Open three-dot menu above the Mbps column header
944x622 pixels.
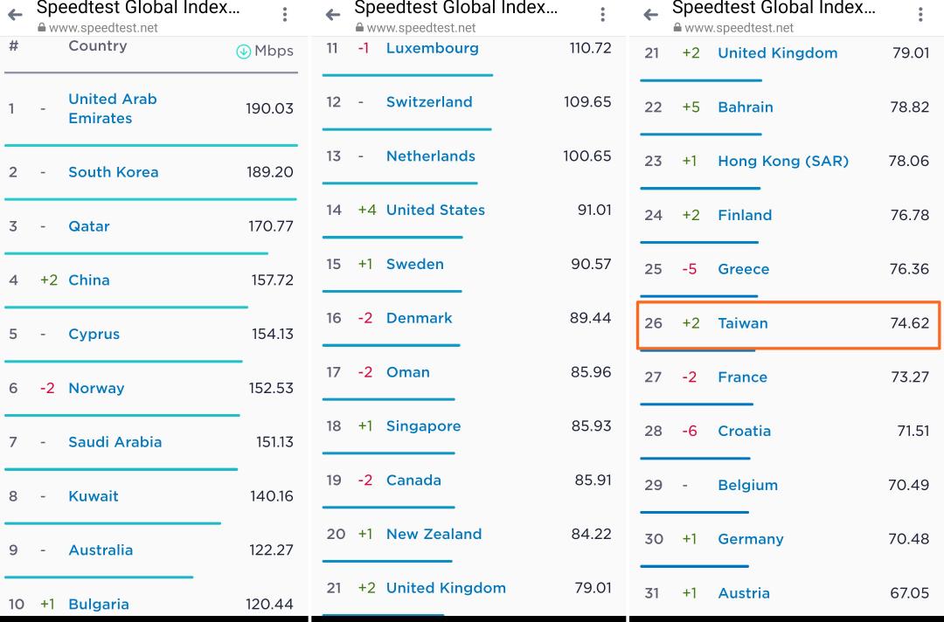pyautogui.click(x=285, y=15)
